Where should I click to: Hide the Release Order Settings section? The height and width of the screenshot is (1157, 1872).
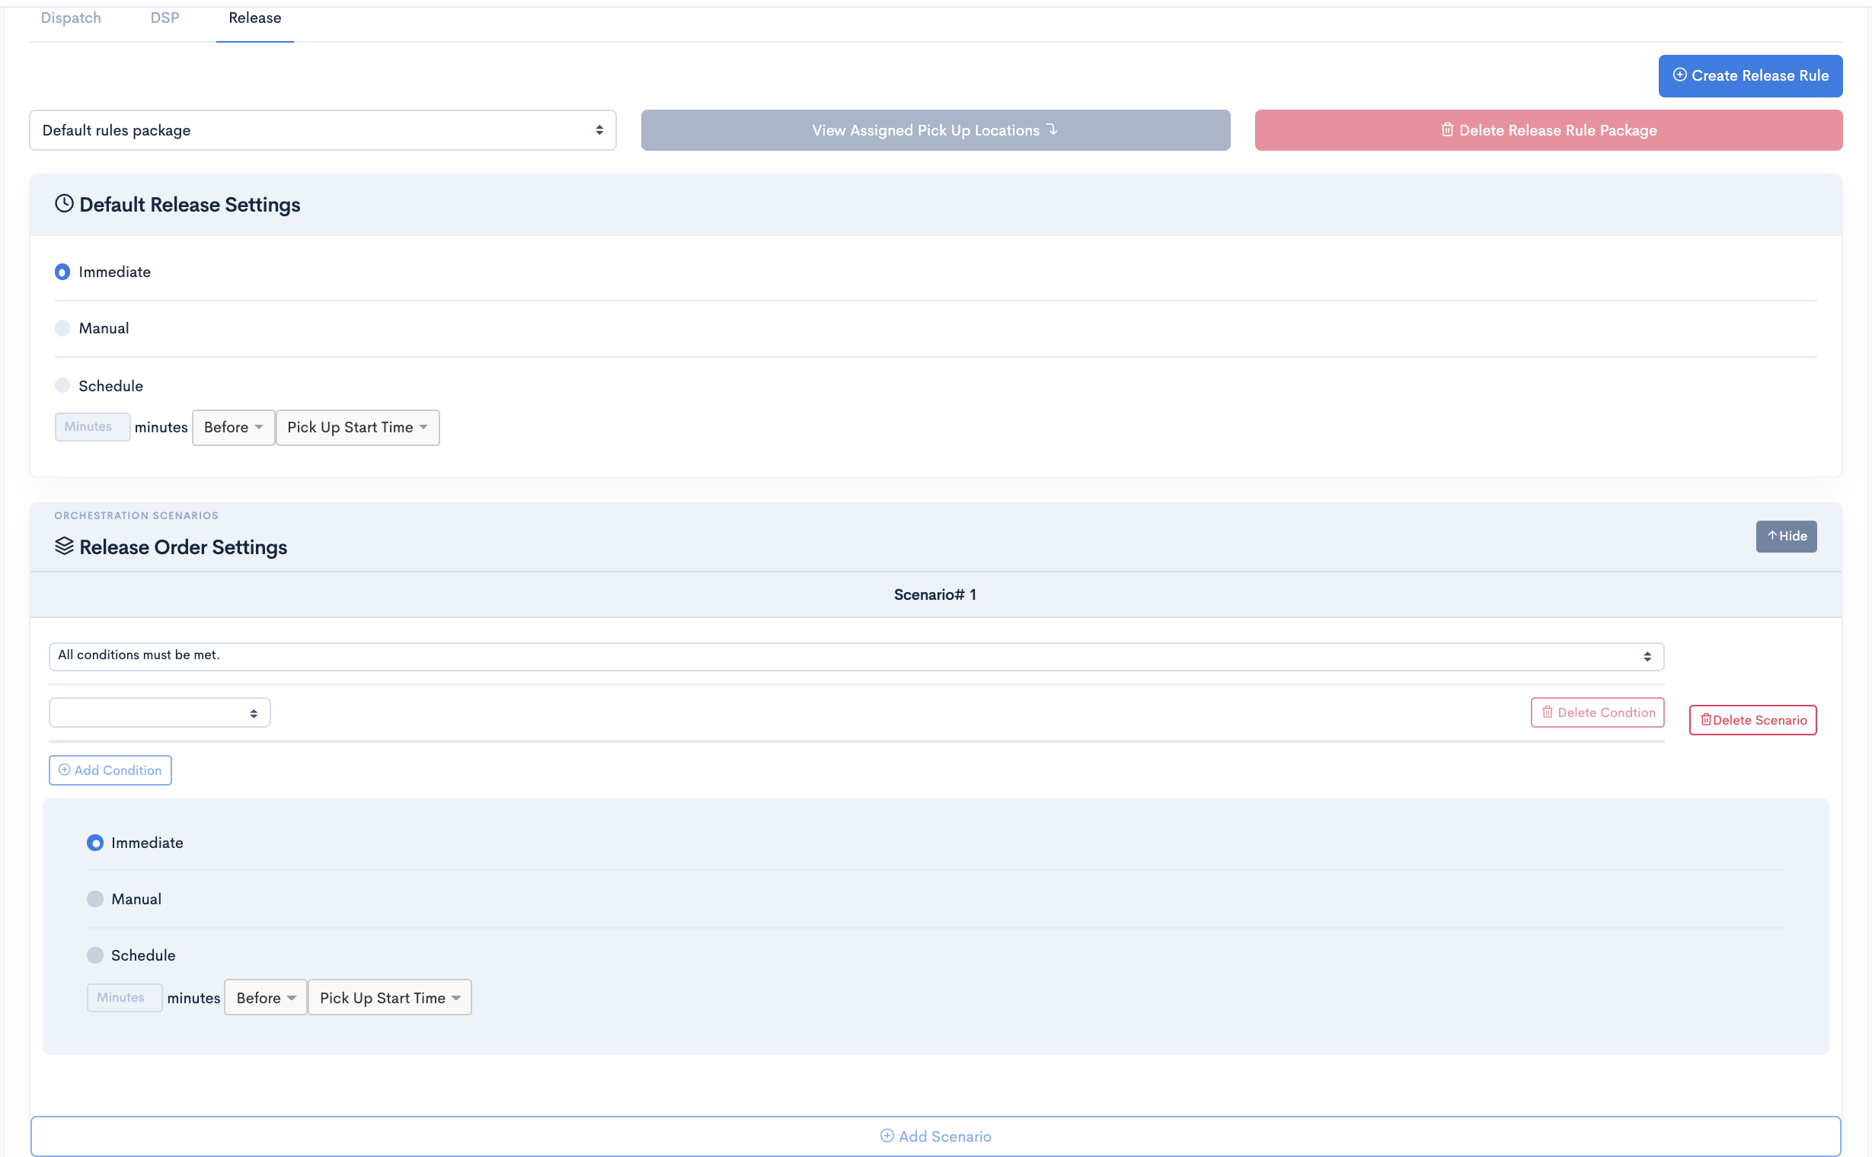pyautogui.click(x=1786, y=537)
